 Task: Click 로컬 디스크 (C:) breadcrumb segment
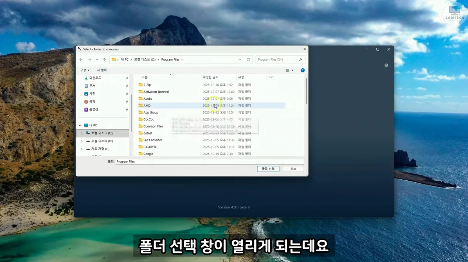tap(145, 59)
